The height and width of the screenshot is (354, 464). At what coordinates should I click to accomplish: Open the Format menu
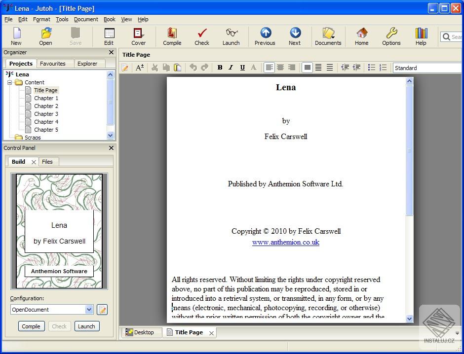click(41, 19)
